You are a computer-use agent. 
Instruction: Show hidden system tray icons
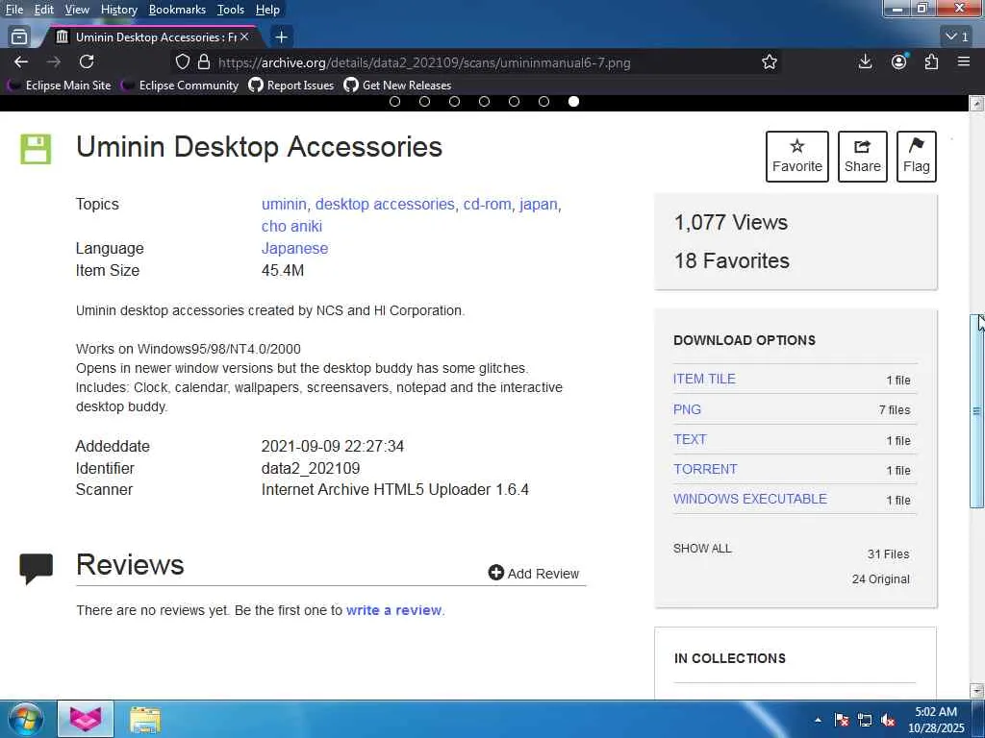pos(818,721)
